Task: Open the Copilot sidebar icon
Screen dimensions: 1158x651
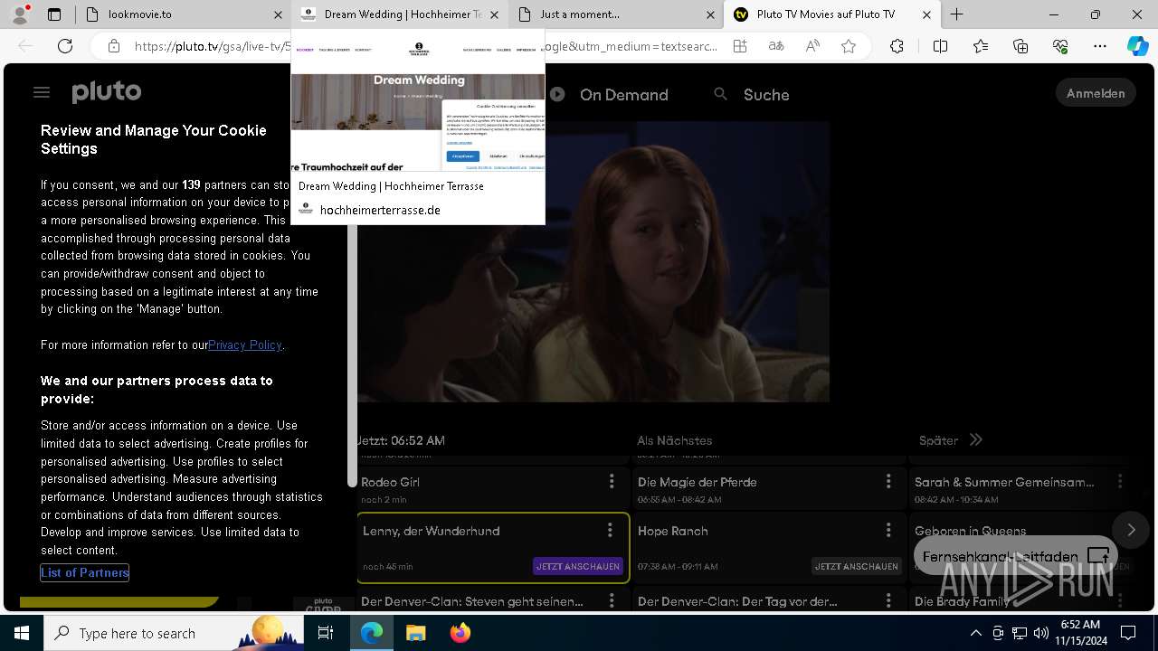Action: tap(1137, 46)
